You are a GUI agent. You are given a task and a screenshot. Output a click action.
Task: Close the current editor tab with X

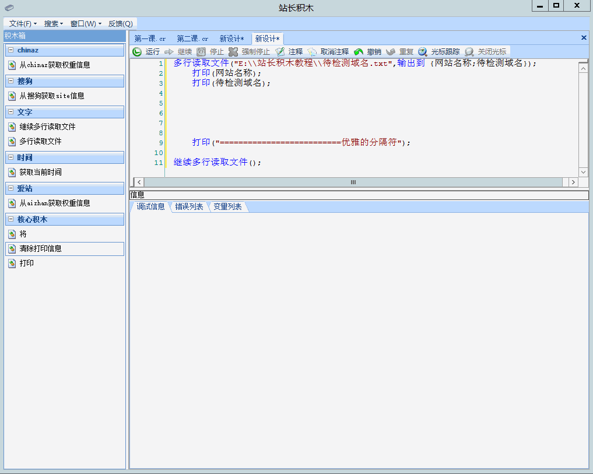point(584,38)
